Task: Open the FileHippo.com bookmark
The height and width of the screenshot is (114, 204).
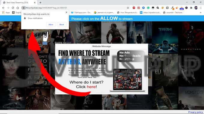Action: point(81,13)
